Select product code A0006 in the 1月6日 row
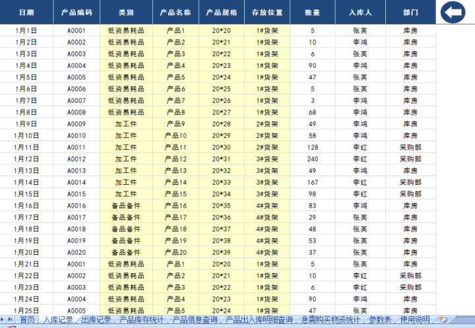The height and width of the screenshot is (328, 475). [77, 89]
